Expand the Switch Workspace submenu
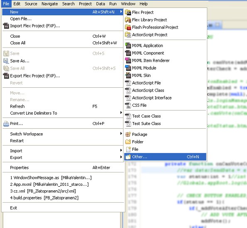This screenshot has width=247, height=228. click(121, 134)
